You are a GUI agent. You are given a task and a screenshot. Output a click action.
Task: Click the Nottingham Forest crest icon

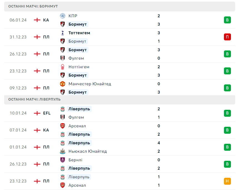coord(63,67)
